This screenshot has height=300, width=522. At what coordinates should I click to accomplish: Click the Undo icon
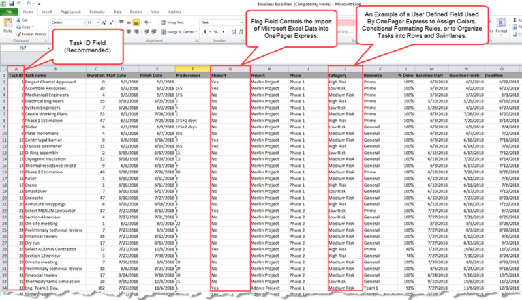[x=19, y=4]
